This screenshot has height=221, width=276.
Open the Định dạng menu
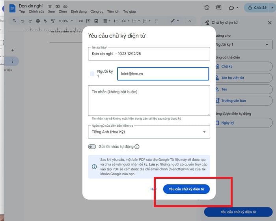coord(78,11)
